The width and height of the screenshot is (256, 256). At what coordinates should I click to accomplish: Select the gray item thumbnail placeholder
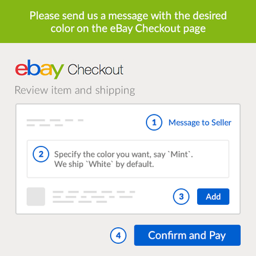[36, 196]
